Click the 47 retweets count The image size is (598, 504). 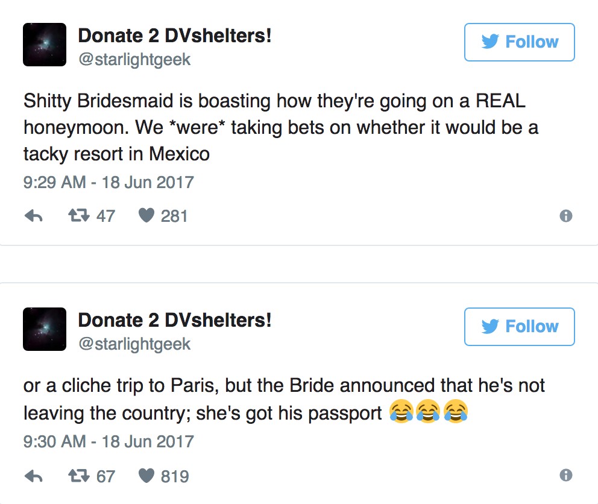105,216
